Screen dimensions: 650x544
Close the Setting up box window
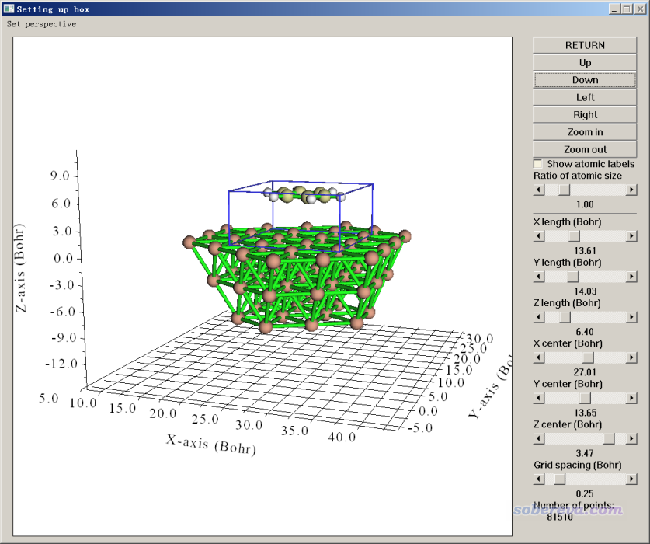(x=640, y=9)
